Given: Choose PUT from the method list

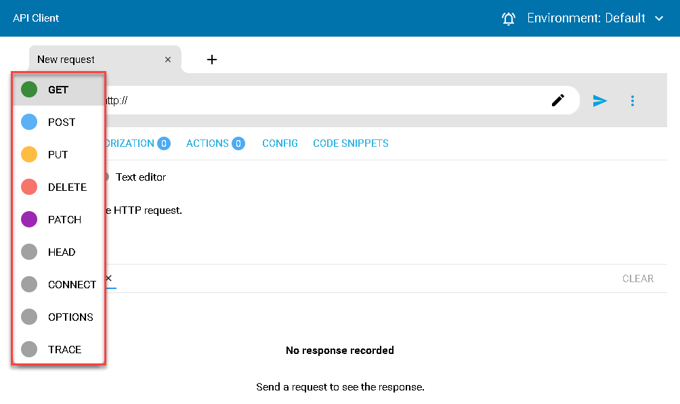Looking at the screenshot, I should click(x=58, y=154).
